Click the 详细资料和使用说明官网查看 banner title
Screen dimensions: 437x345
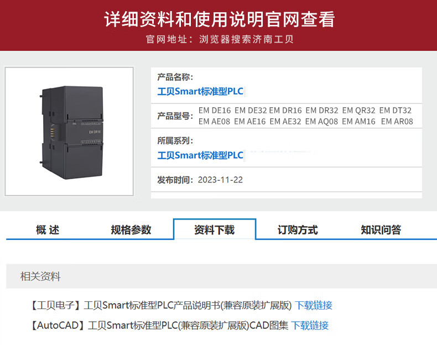pos(220,19)
